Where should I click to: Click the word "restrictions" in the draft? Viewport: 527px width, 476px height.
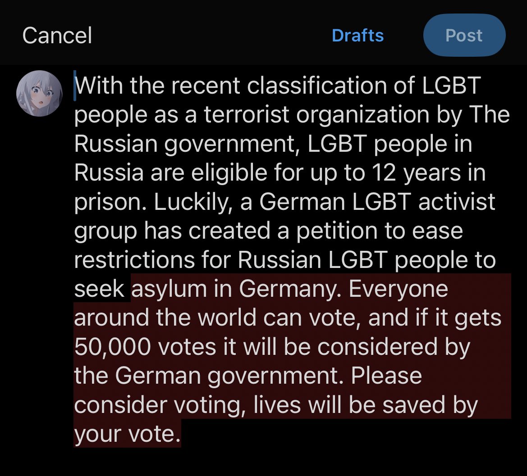coord(134,260)
